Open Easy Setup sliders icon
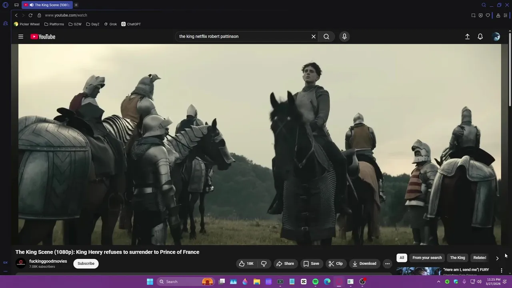This screenshot has width=512, height=288. tap(505, 15)
